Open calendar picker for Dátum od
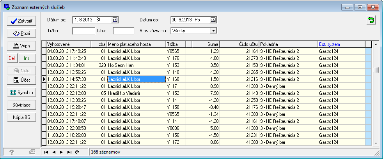Image resolution: width=383 pixels, height=159 pixels. pyautogui.click(x=115, y=20)
